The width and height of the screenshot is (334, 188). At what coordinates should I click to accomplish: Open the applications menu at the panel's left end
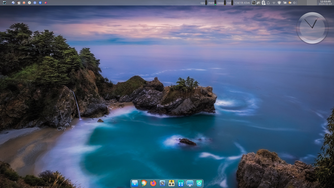[x=4, y=3]
